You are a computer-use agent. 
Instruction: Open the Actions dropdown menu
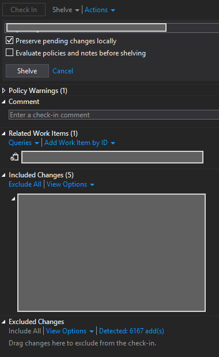100,10
